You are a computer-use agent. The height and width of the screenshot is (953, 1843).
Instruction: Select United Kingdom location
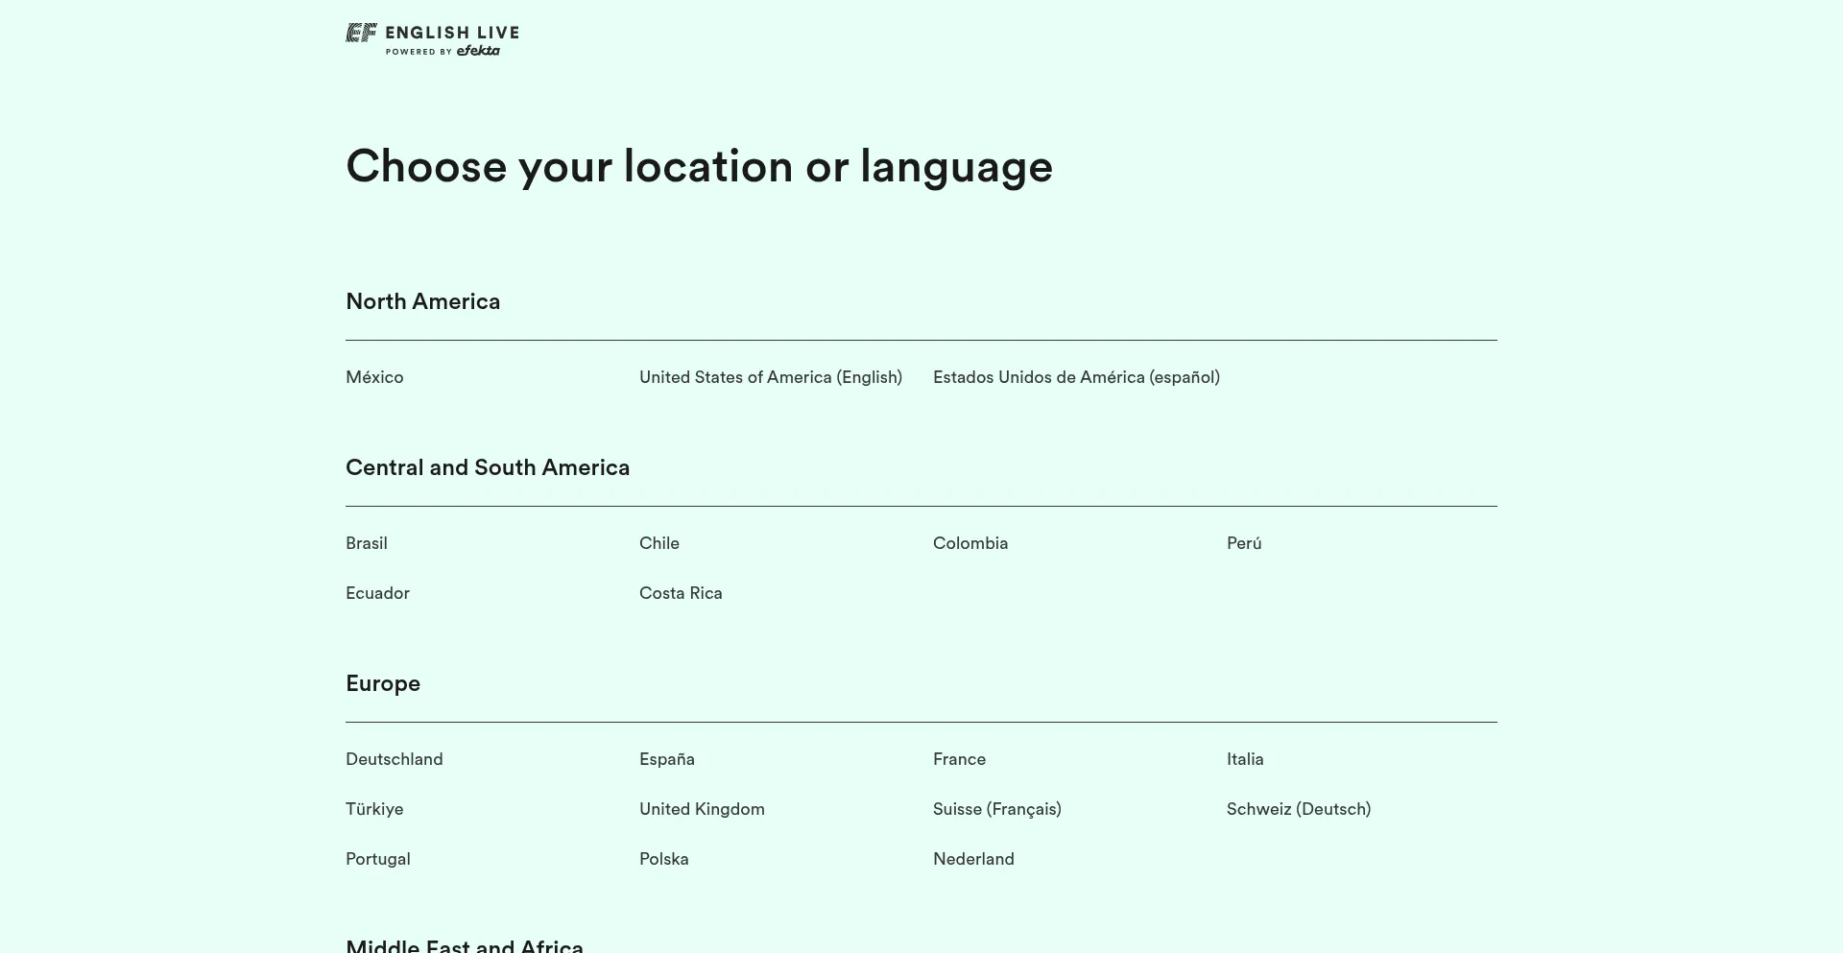702,809
